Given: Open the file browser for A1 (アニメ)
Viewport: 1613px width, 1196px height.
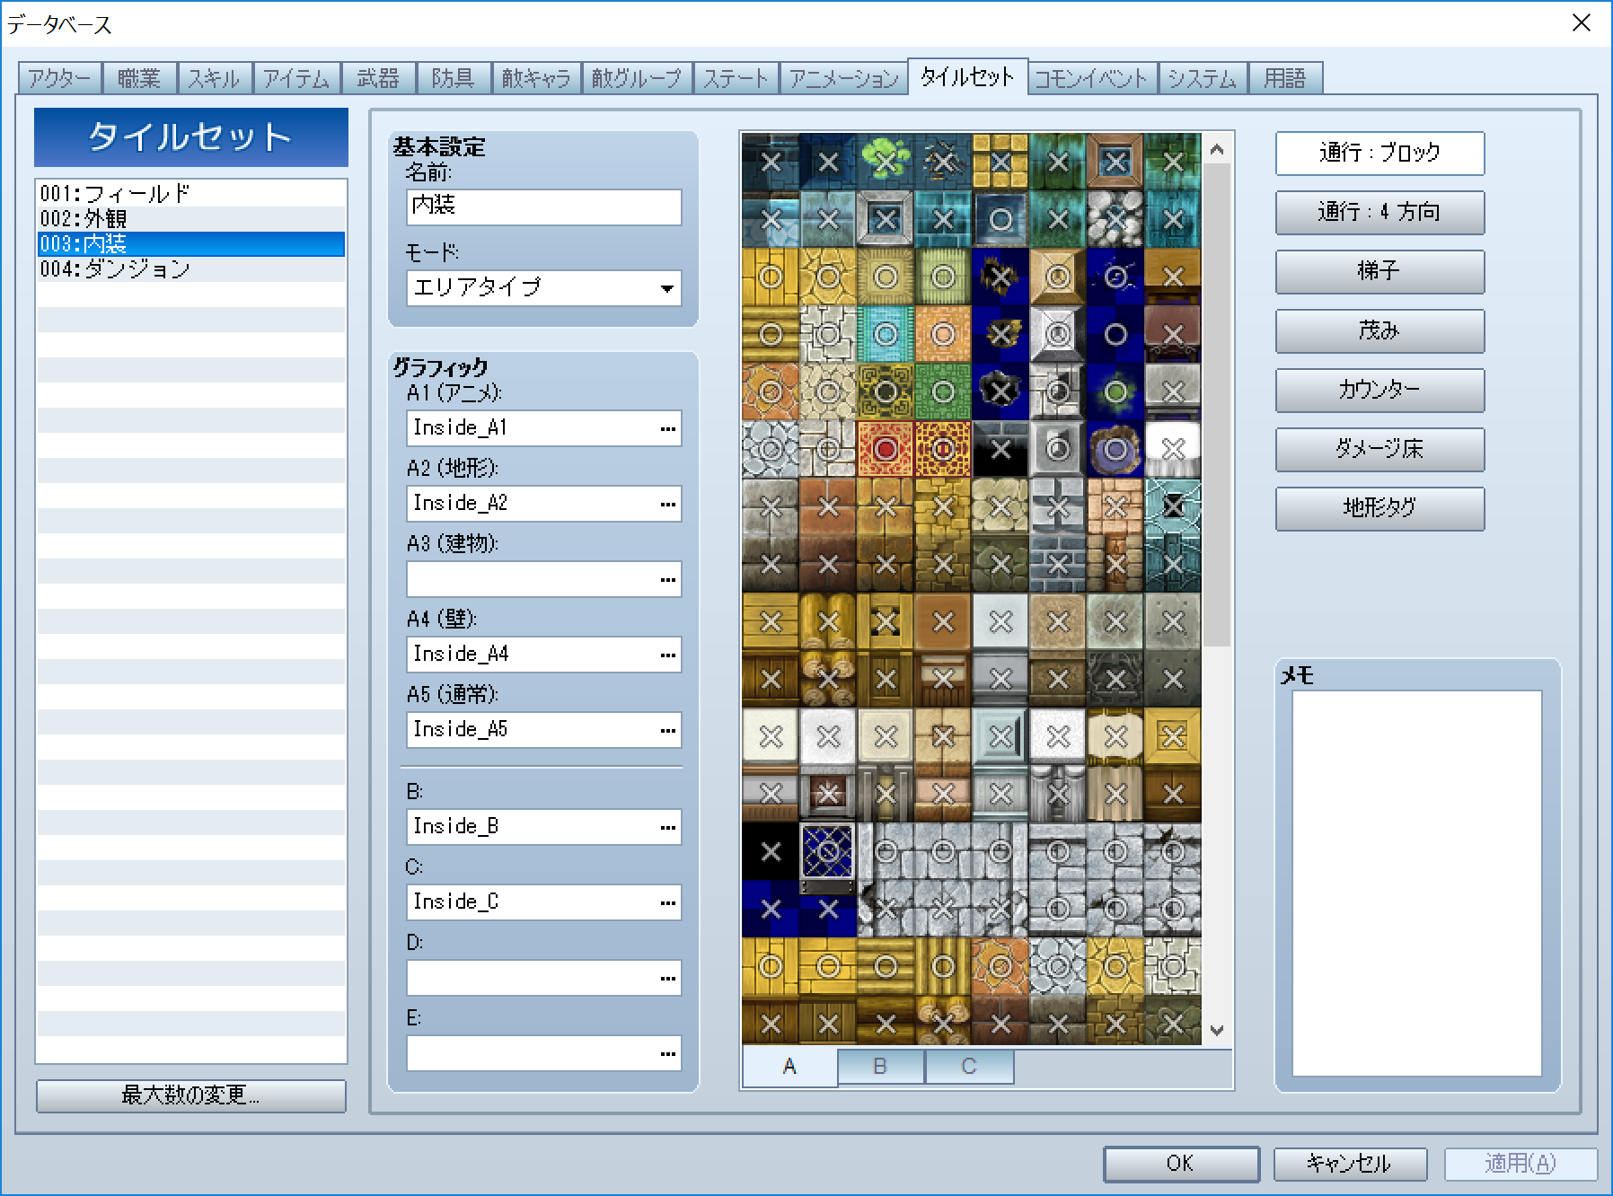Looking at the screenshot, I should point(667,428).
